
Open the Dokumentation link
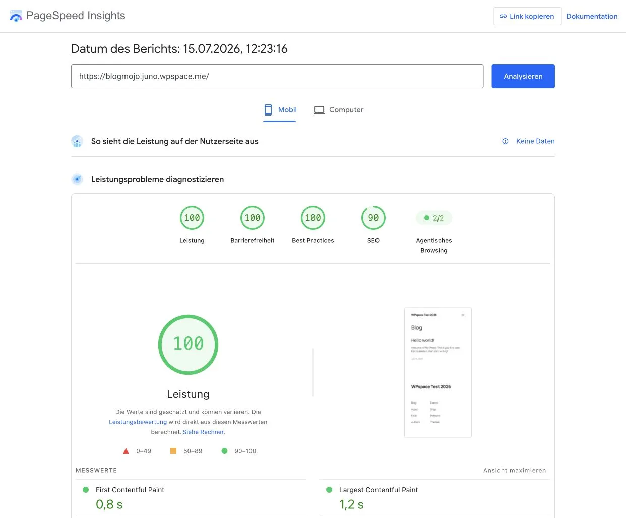[592, 16]
